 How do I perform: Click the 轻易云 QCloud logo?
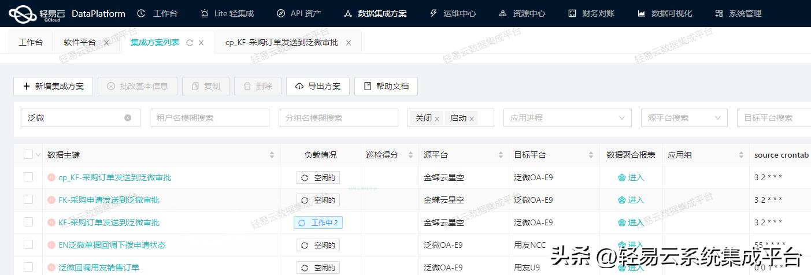38,13
